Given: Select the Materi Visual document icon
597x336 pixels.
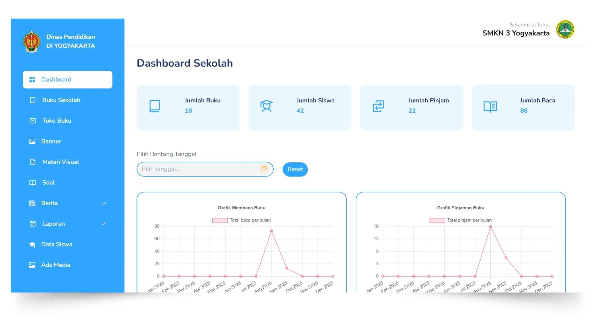Looking at the screenshot, I should pos(32,162).
